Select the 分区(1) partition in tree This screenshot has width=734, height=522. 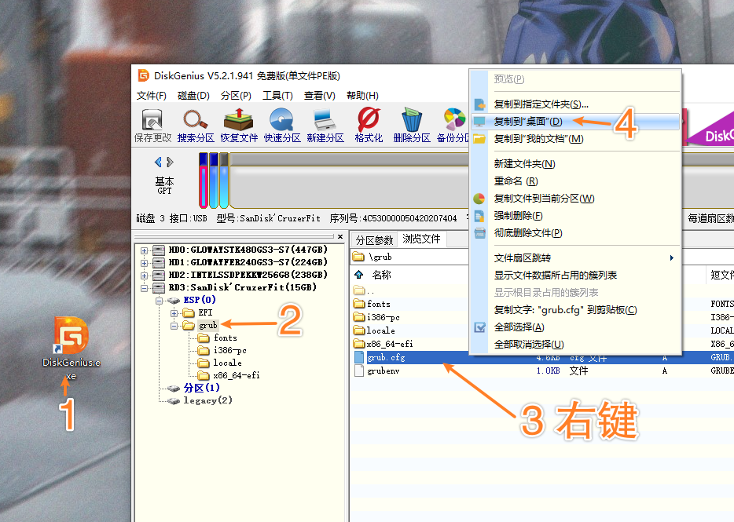[x=201, y=388]
